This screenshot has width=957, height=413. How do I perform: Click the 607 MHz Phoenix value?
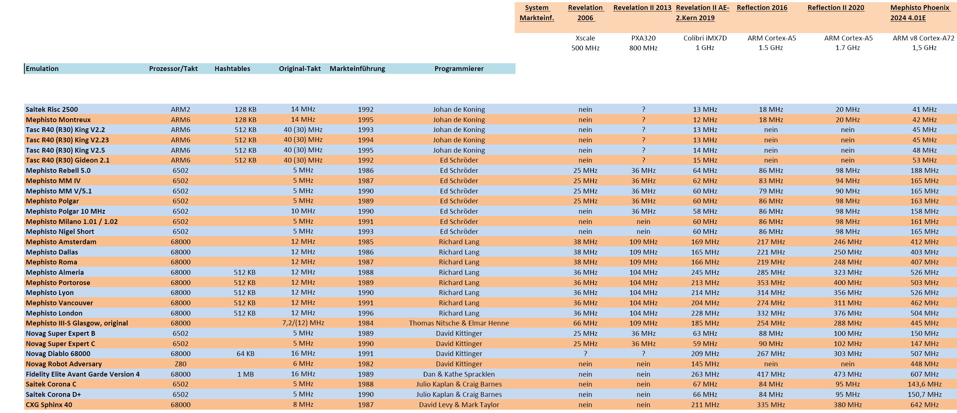click(924, 374)
